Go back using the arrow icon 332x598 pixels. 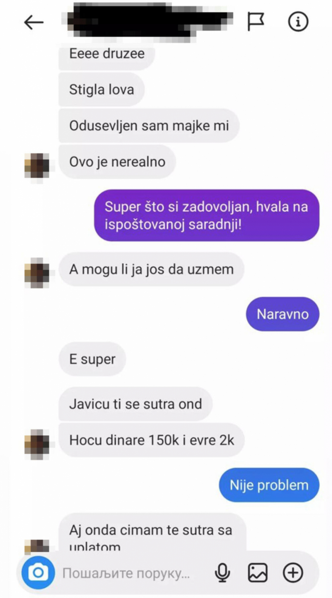coord(34,22)
